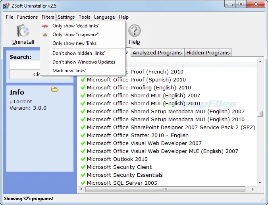The height and width of the screenshot is (205, 268).
Task: Switch to the Hidden Programs tab
Action: point(208,52)
